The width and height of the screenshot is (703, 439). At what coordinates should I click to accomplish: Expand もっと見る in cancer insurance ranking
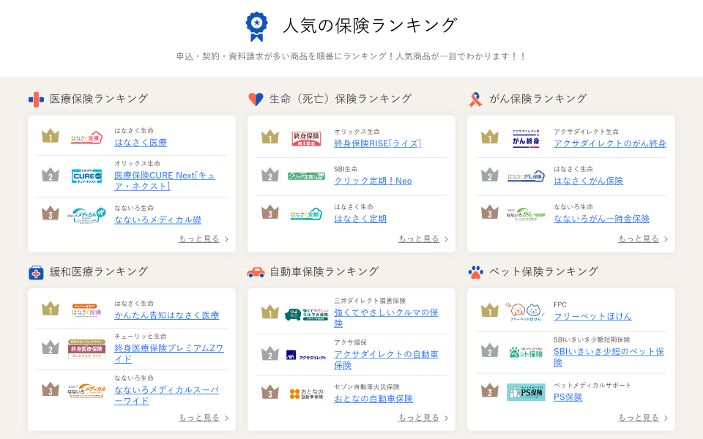click(x=642, y=239)
